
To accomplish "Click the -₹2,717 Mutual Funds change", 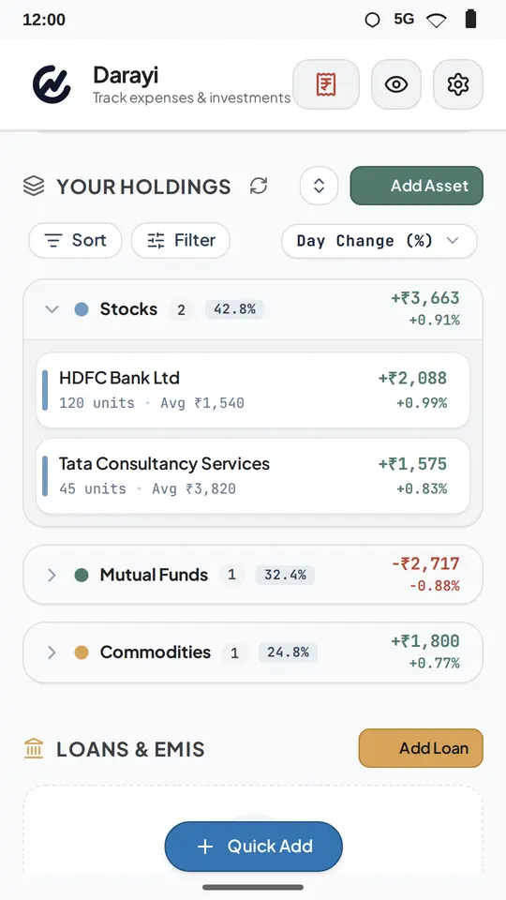I will [x=425, y=564].
